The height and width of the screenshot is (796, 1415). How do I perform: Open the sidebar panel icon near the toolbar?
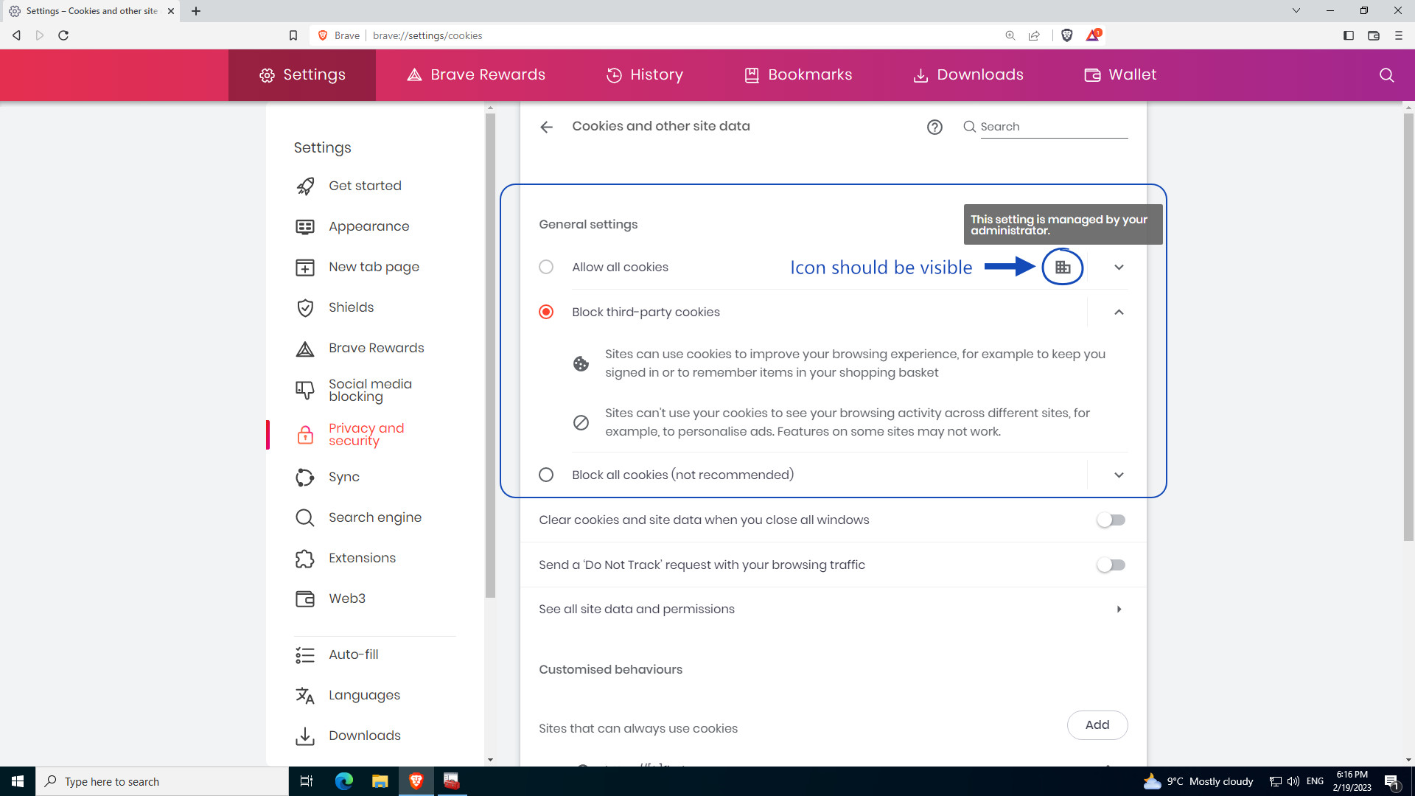click(x=1348, y=35)
